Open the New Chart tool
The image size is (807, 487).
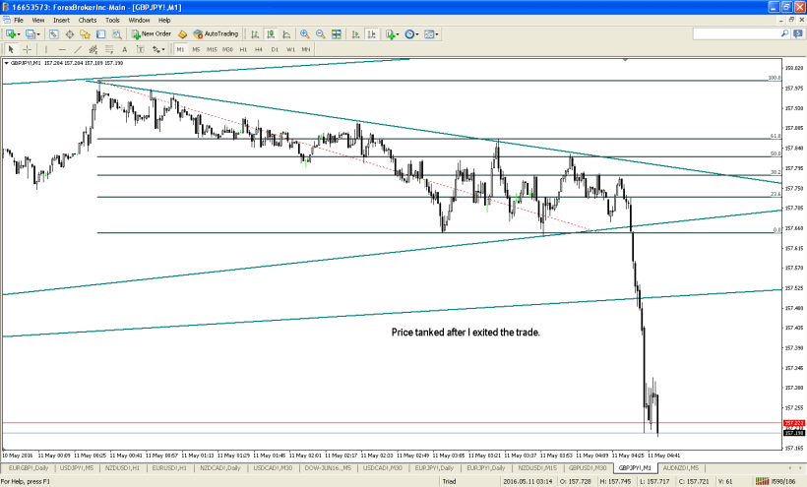click(10, 33)
